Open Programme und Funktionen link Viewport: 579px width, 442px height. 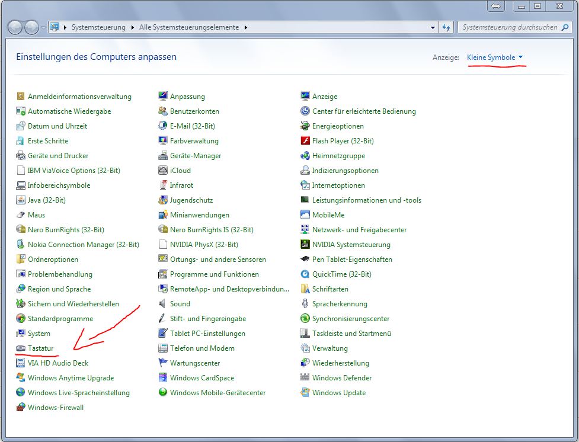coord(215,274)
